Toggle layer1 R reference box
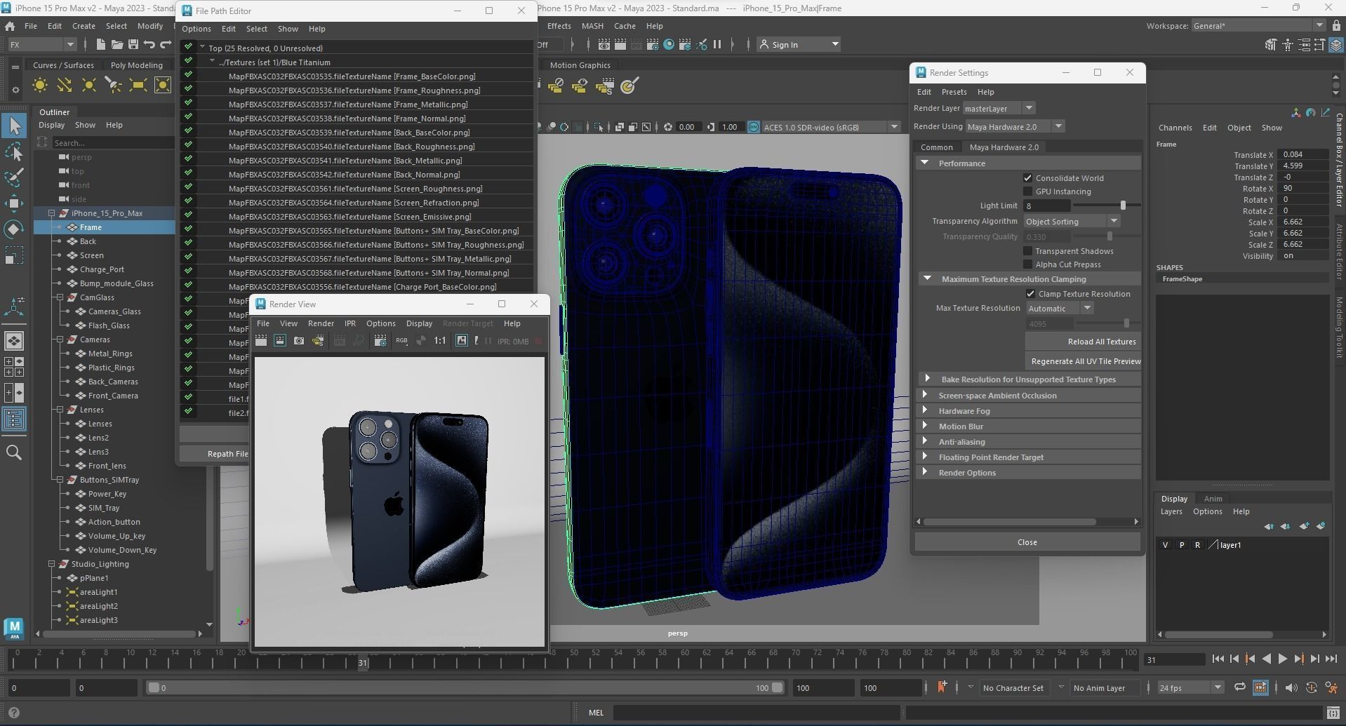The height and width of the screenshot is (726, 1346). (x=1198, y=545)
